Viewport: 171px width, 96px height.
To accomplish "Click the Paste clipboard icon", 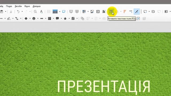I will click(2, 11).
